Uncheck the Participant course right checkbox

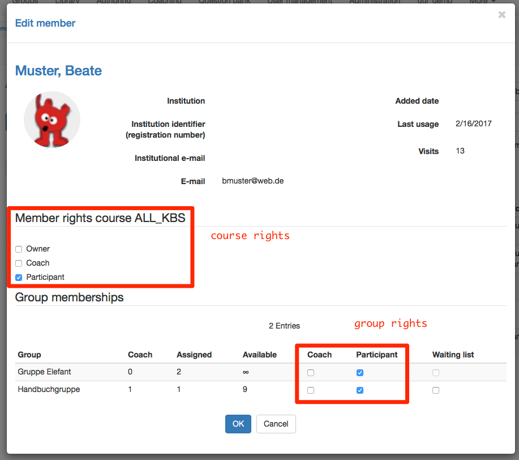19,278
